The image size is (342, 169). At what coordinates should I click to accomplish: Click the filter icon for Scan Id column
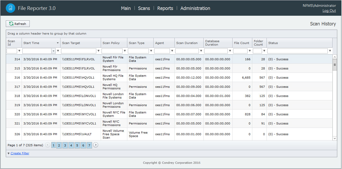pyautogui.click(x=19, y=51)
